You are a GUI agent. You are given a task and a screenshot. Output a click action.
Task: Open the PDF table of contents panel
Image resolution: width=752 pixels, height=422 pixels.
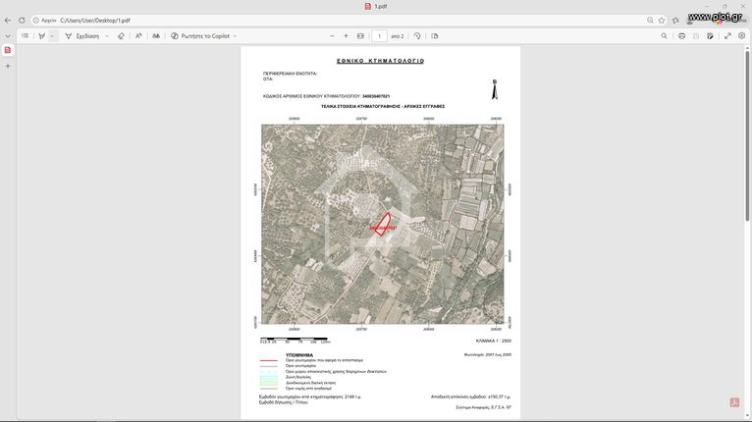click(x=25, y=36)
